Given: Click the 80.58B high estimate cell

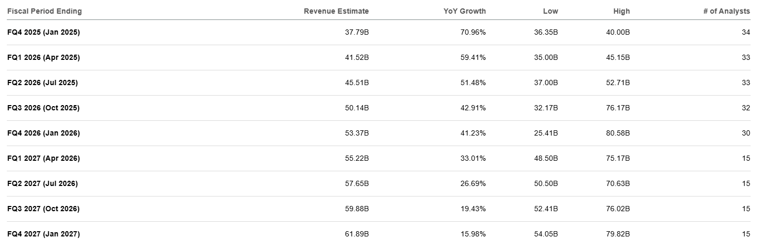Looking at the screenshot, I should [618, 133].
